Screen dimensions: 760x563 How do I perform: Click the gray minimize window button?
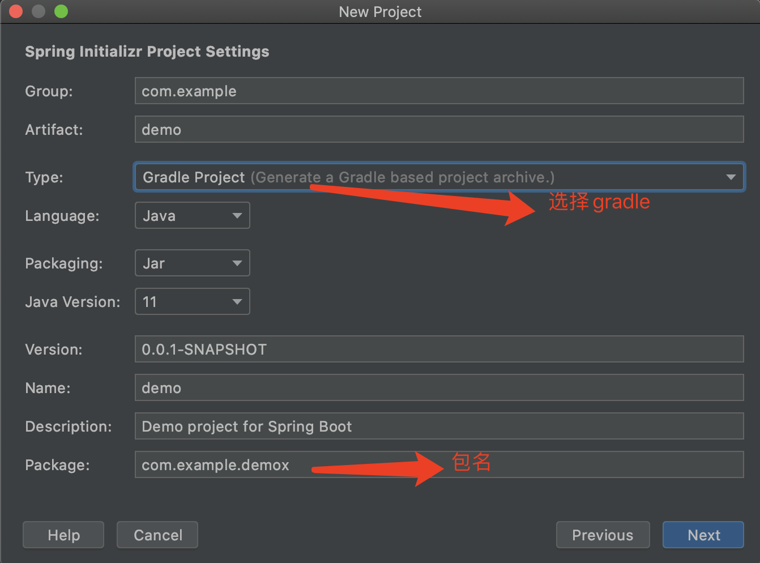point(39,11)
